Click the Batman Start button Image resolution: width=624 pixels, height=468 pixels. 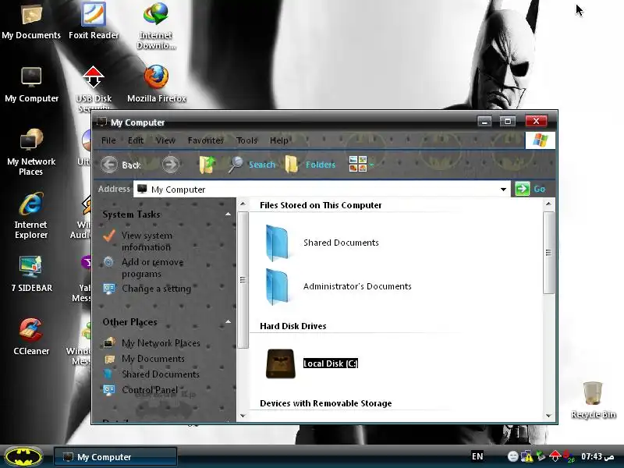[23, 456]
